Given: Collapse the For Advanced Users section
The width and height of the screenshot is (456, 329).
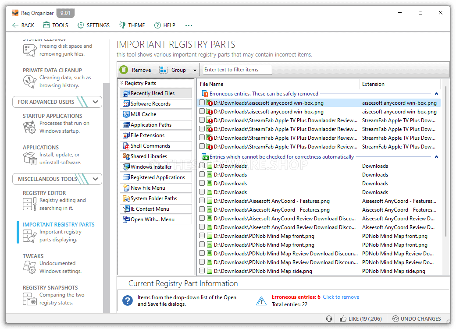Looking at the screenshot, I should click(x=95, y=102).
